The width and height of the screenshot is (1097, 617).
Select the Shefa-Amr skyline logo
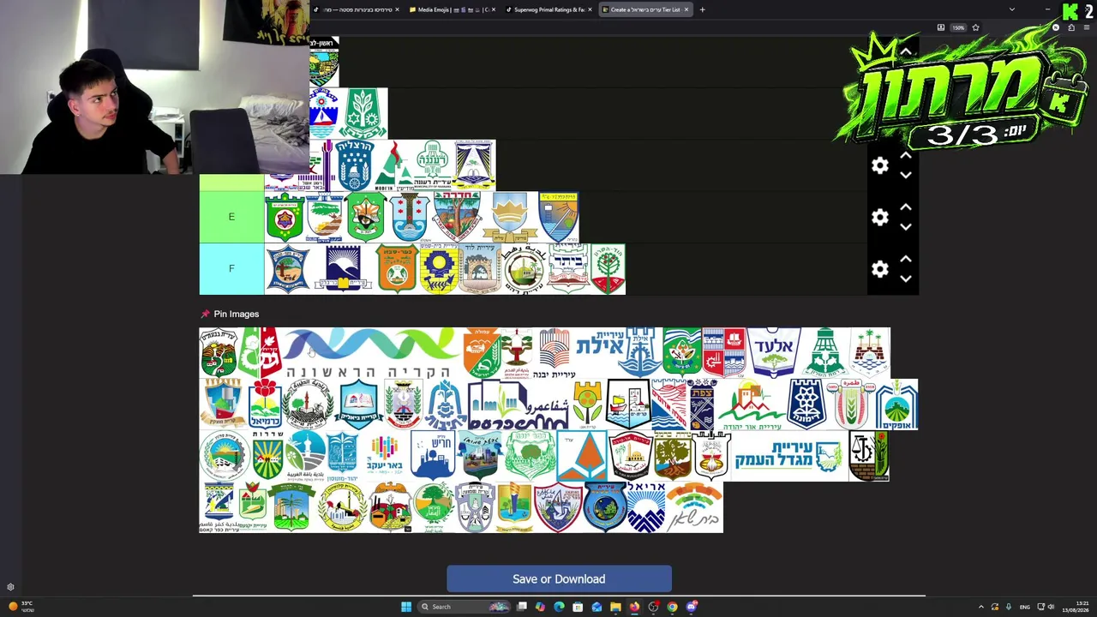coord(518,404)
